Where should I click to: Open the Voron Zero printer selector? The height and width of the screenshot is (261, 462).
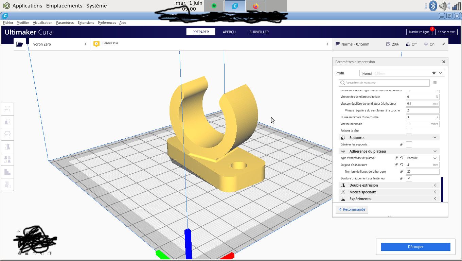coord(59,44)
